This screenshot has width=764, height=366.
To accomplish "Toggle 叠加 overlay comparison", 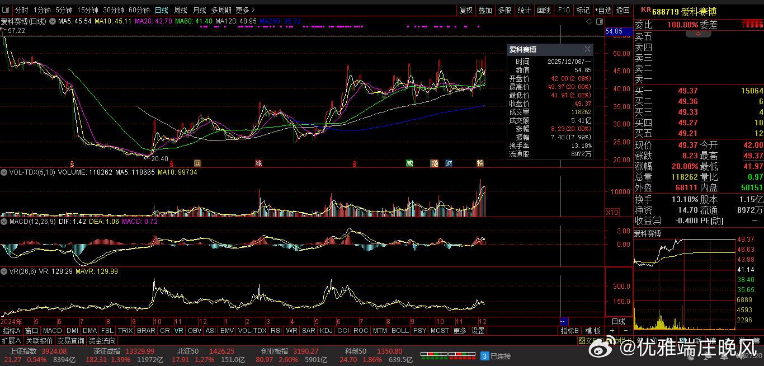I will click(485, 10).
